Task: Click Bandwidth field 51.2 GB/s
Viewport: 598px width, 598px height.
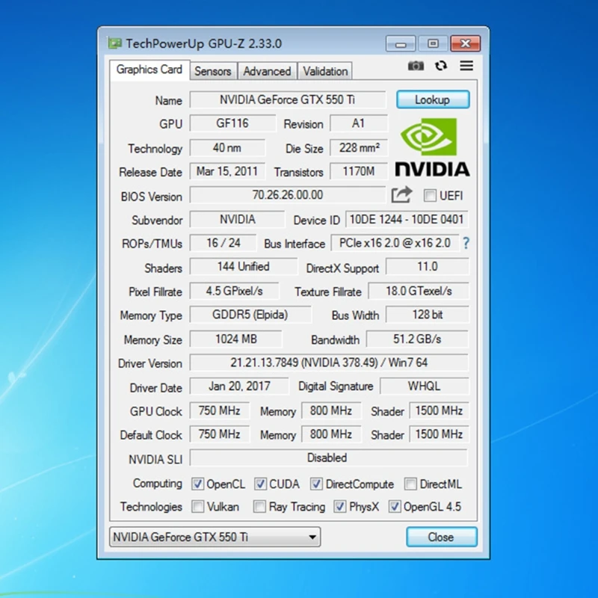Action: coord(417,339)
